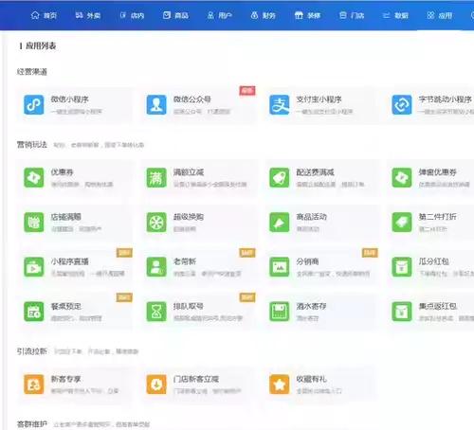Open the 优惠券 coupon icon
The height and width of the screenshot is (430, 474).
[34, 178]
